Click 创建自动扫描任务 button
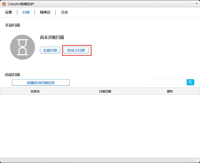The image size is (200, 163). (41, 83)
